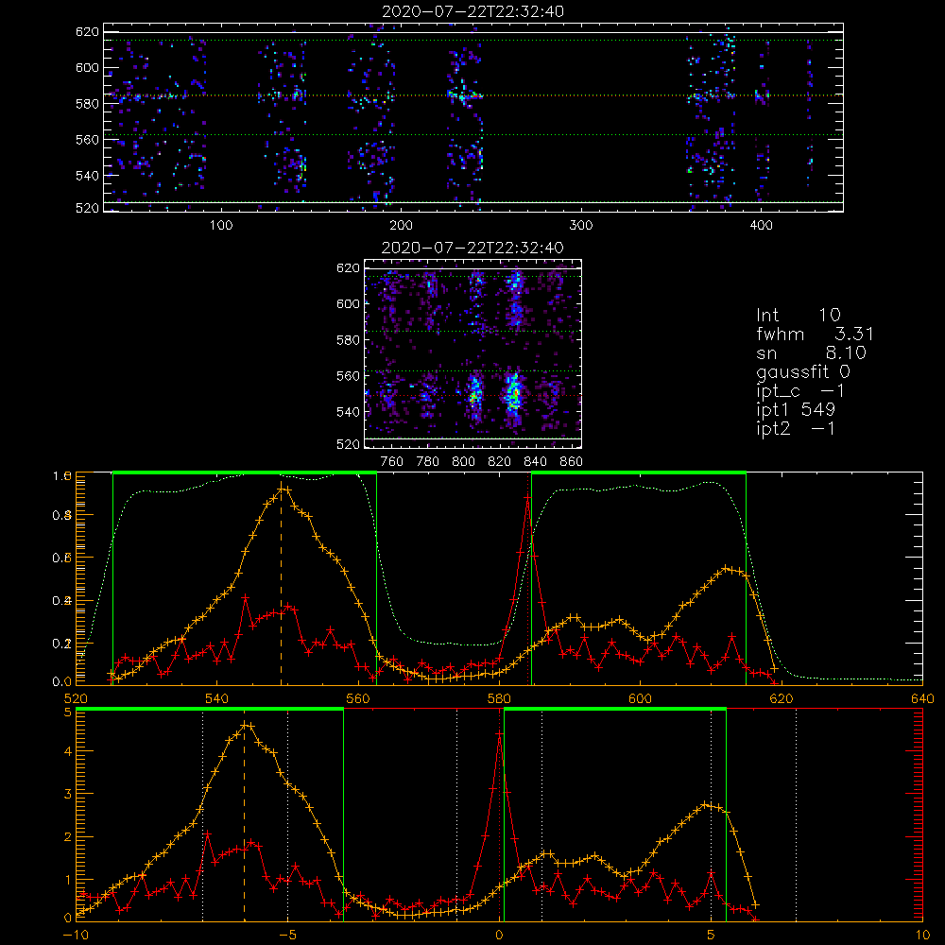Click the left thick green bar atop the upper profile plot
Screen dimensions: 945x945
coord(245,472)
